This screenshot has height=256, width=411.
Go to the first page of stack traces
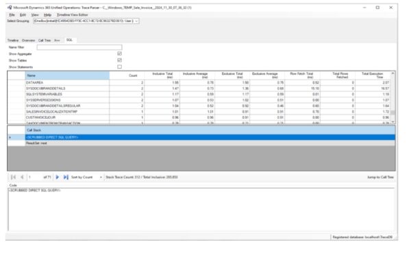pyautogui.click(x=13, y=177)
